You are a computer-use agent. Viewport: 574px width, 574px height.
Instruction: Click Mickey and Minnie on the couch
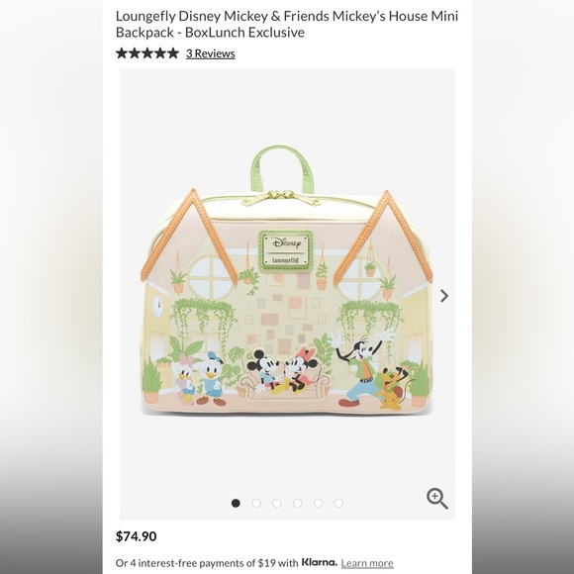coord(282,372)
